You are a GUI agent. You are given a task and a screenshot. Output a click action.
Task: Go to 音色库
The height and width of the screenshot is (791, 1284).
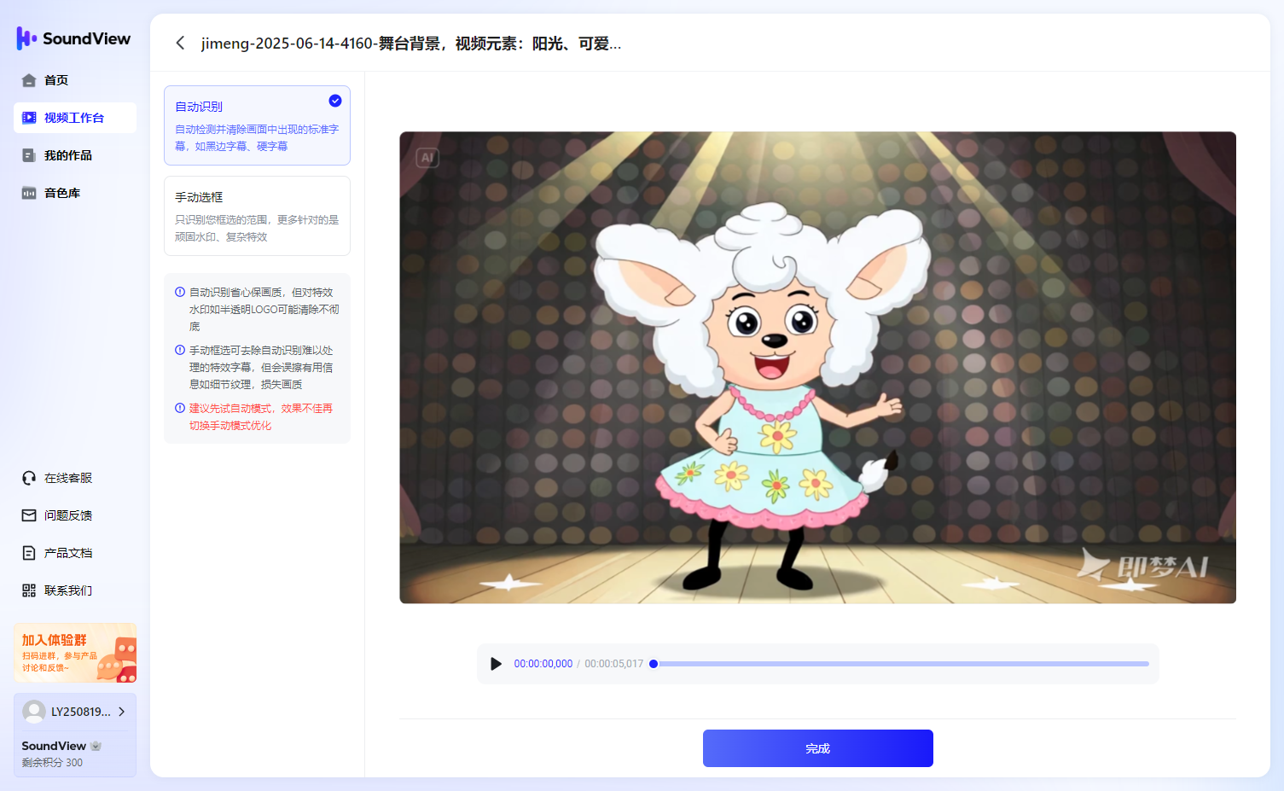pos(75,193)
